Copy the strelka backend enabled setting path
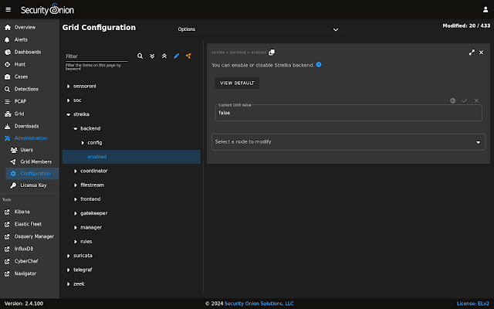The width and height of the screenshot is (494, 309). (x=272, y=53)
